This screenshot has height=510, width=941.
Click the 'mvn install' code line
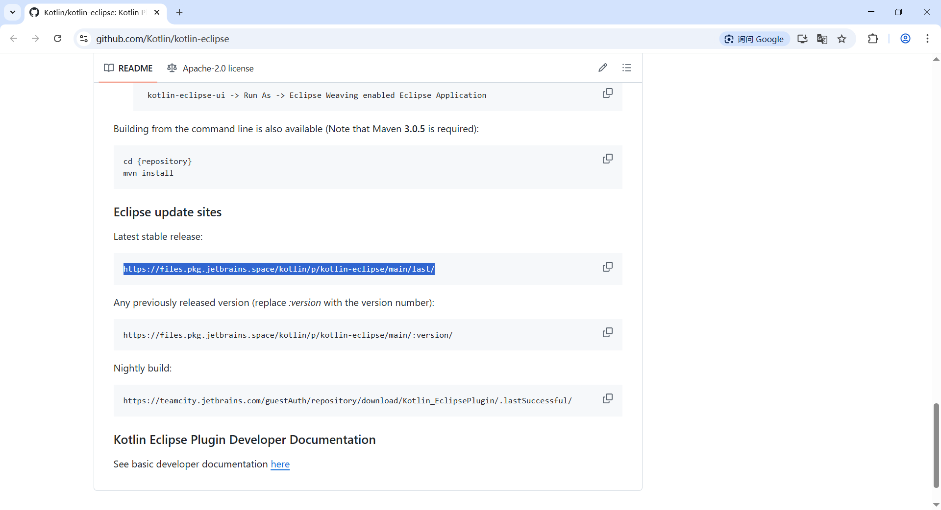tap(149, 173)
